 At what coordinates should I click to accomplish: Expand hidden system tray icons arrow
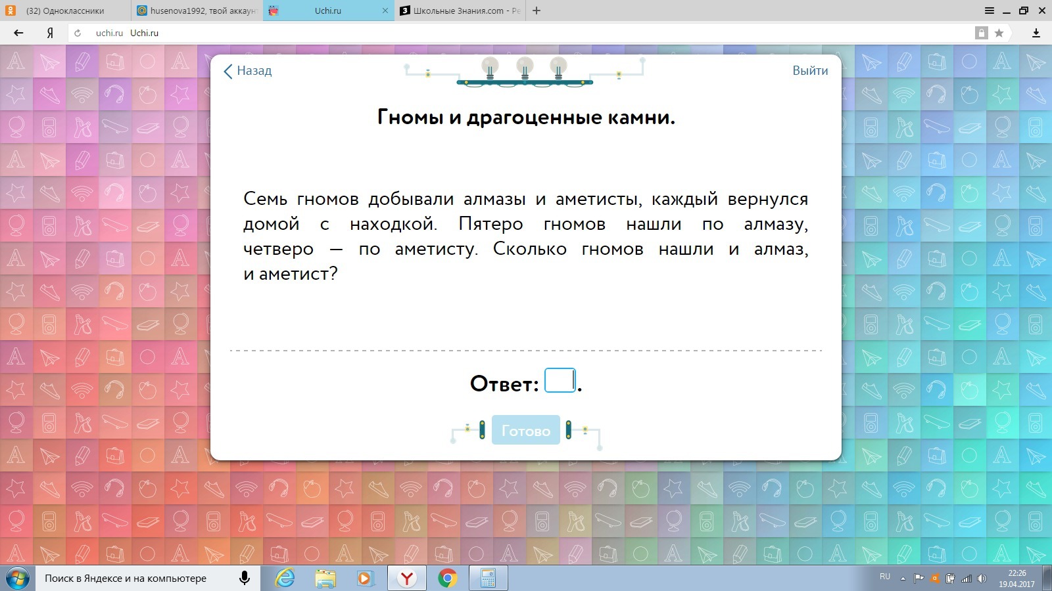tap(903, 579)
